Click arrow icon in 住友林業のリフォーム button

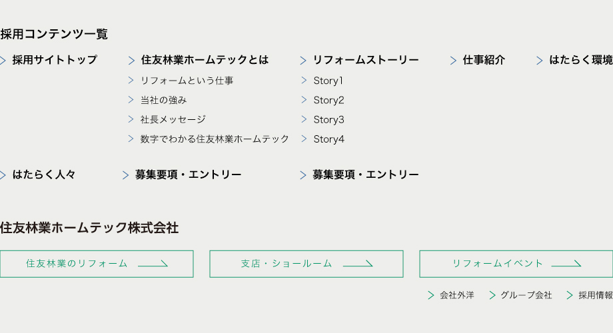click(153, 264)
